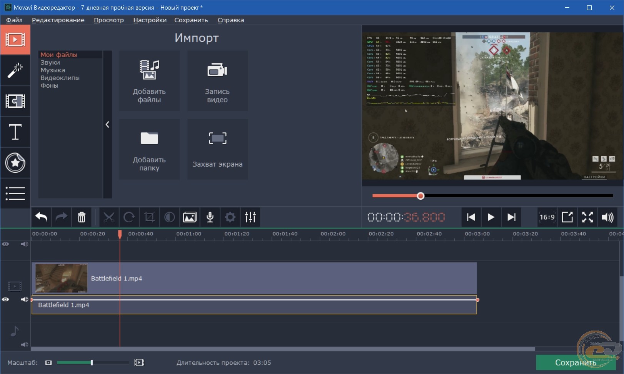Viewport: 624px width, 374px height.
Task: Open the Import media tab
Action: pyautogui.click(x=15, y=40)
